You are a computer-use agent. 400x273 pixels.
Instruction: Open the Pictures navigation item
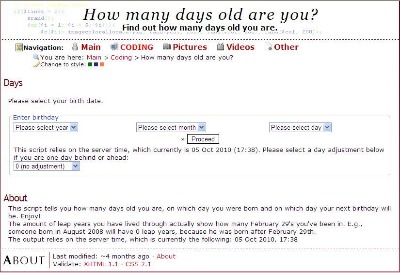click(190, 47)
